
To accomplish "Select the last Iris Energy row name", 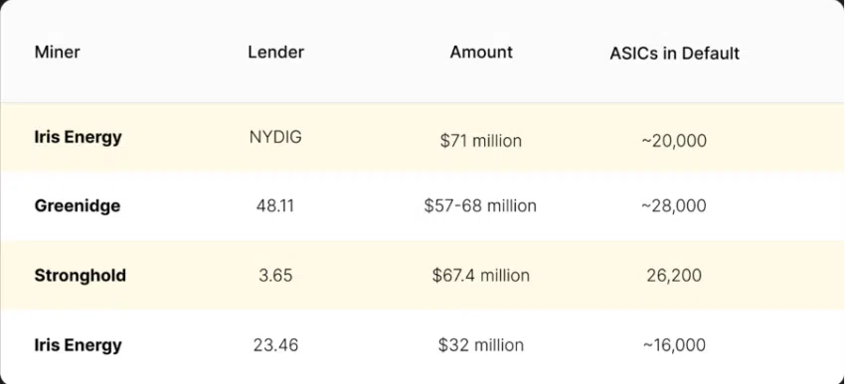I will (79, 345).
